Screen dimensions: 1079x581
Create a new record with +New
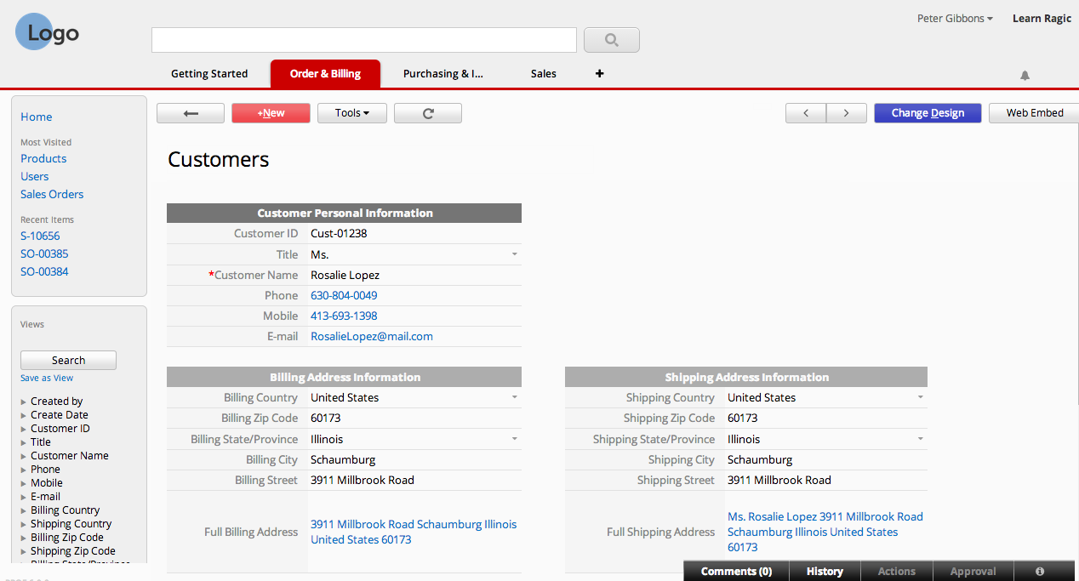[x=271, y=113]
